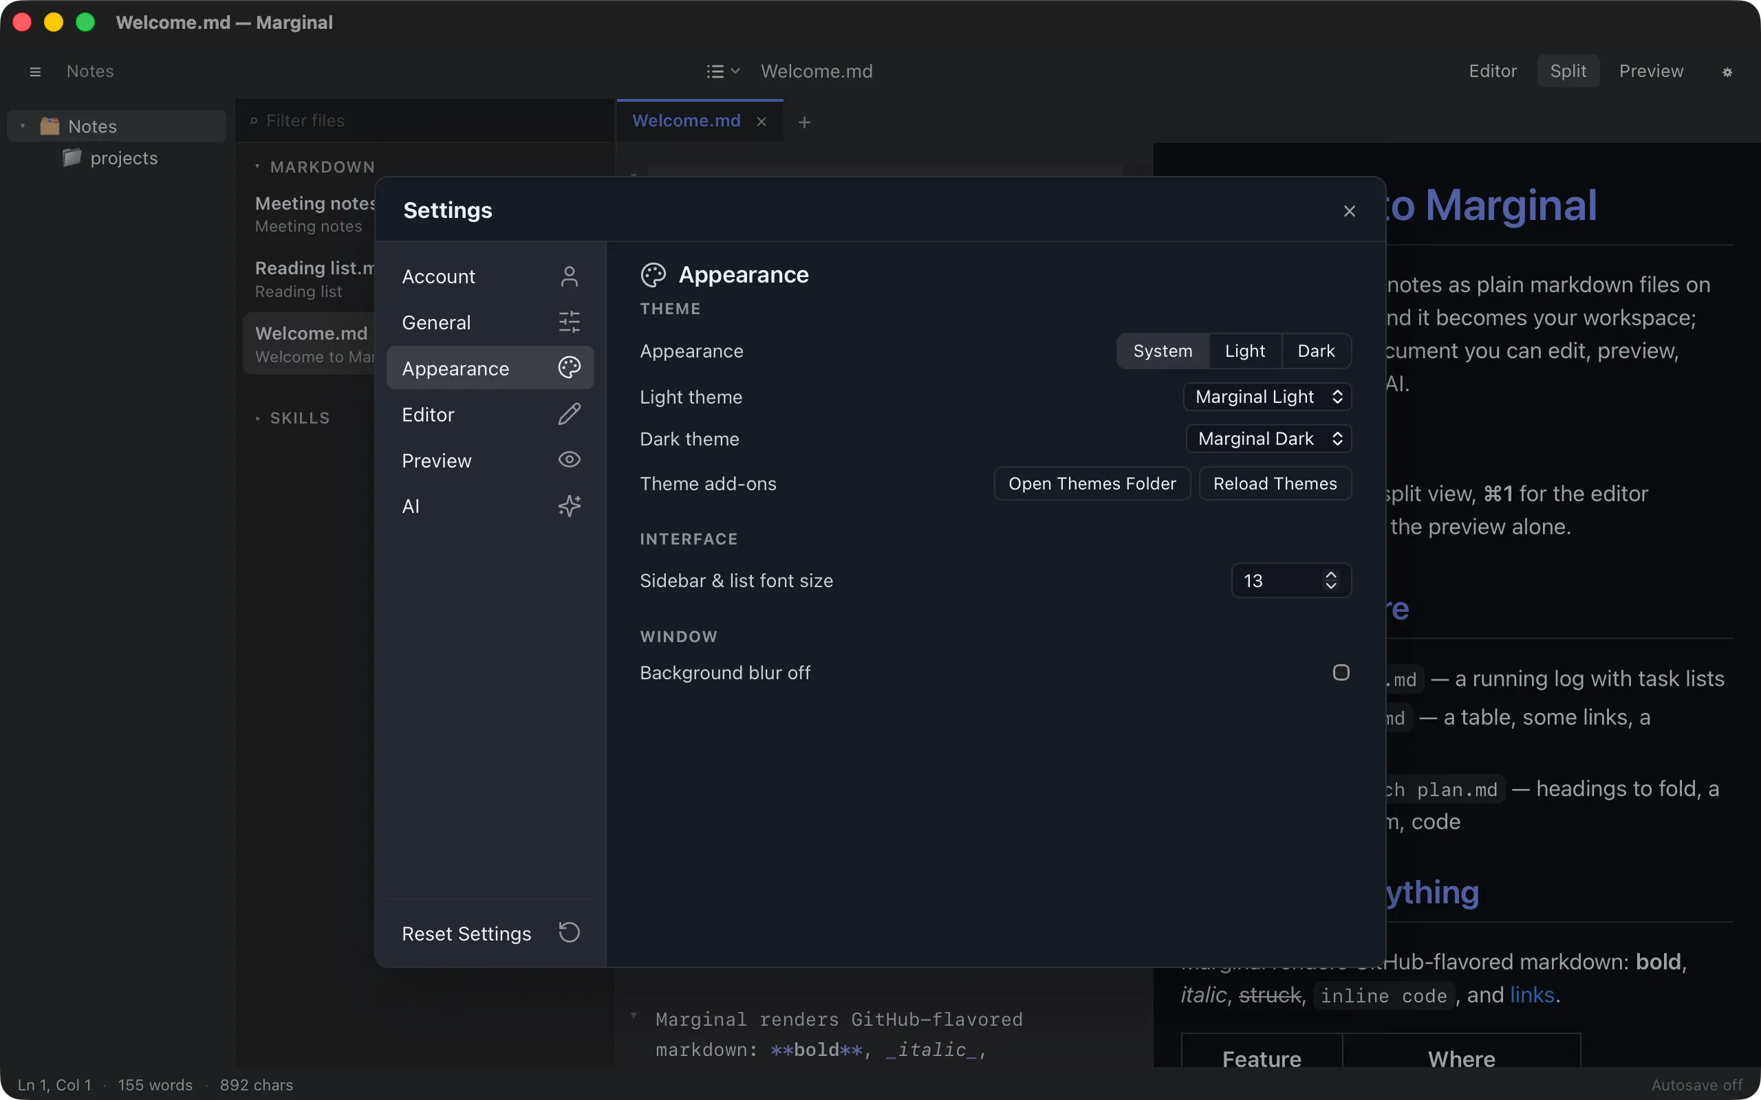The height and width of the screenshot is (1100, 1761).
Task: Switch to Preview view mode
Action: (x=1650, y=71)
